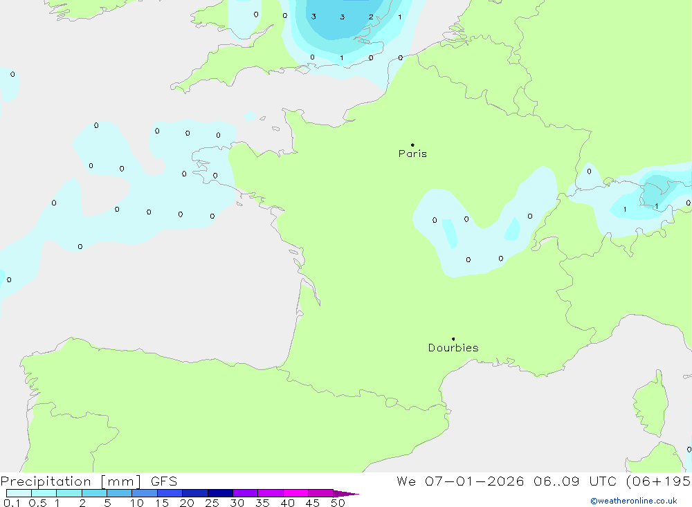The image size is (692, 507).
Task: Select the 45–50 mm legend swatch
Action: [x=321, y=493]
